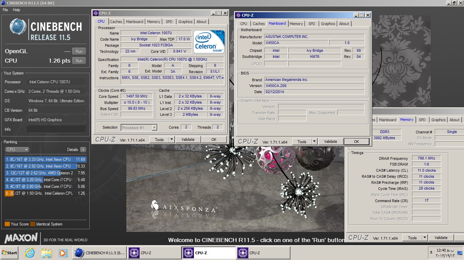Switch to CINEBENCH R11.5 taskbar button
Viewport: 464px width, 260px height.
[x=100, y=253]
